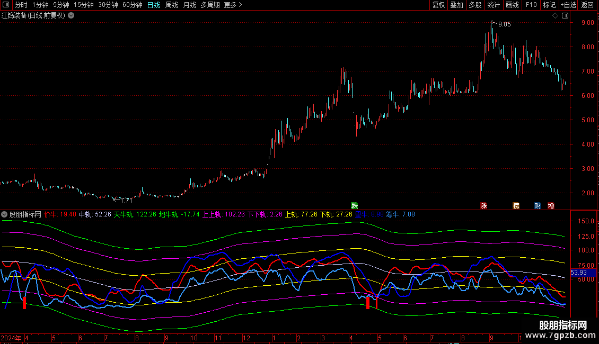Click the diamond marker icon at top right
599x344 pixels.
[555, 16]
